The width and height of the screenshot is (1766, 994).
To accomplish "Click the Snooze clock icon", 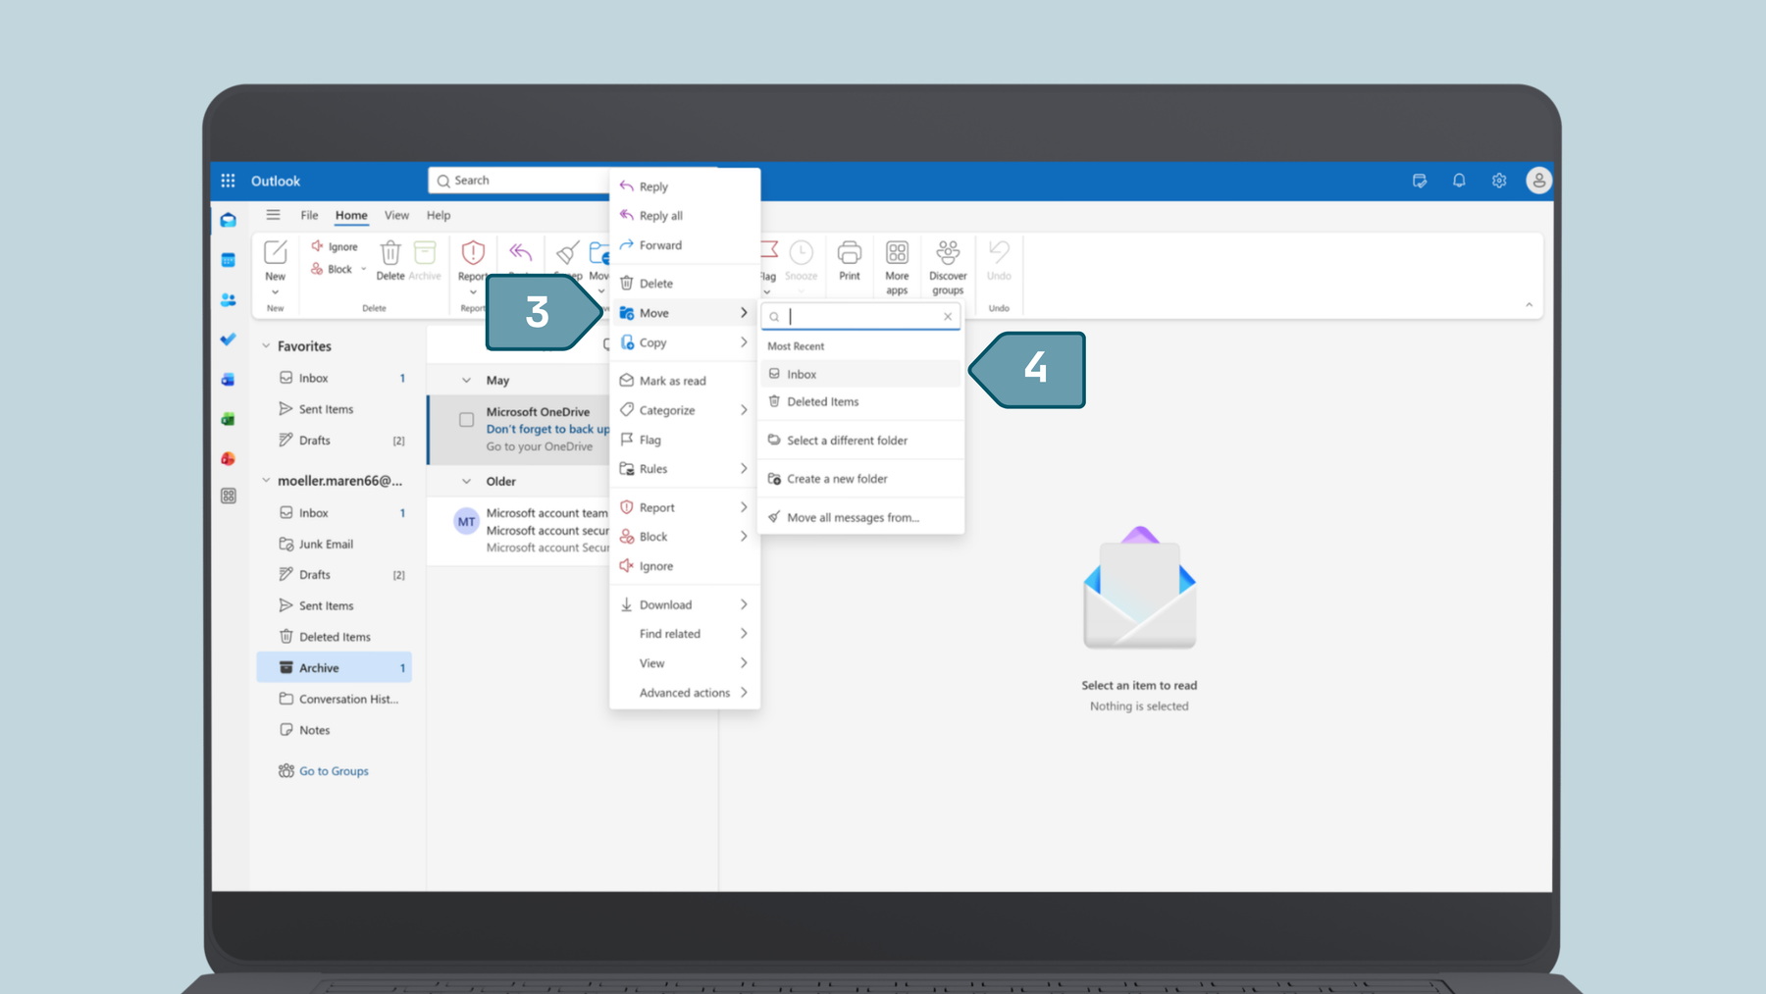I will click(801, 252).
